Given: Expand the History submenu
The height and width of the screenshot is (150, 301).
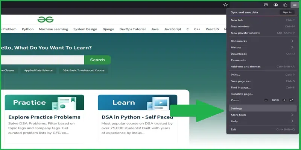Looking at the screenshot, I should [262, 48].
